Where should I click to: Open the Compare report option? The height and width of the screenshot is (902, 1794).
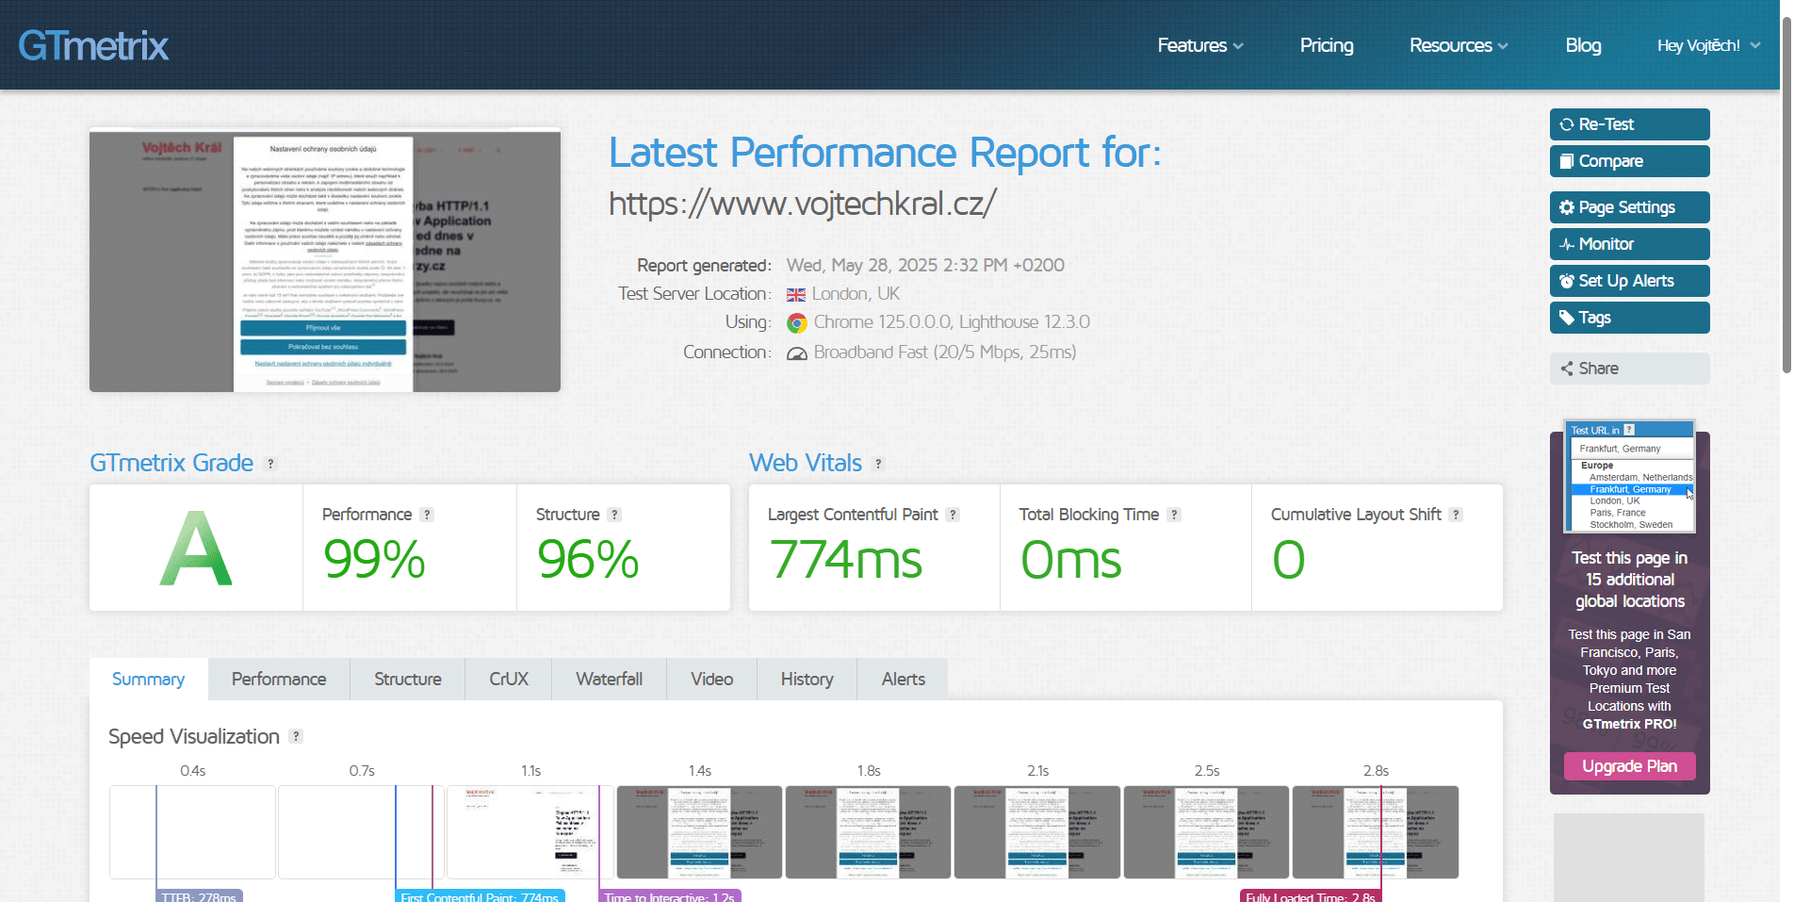(1628, 161)
